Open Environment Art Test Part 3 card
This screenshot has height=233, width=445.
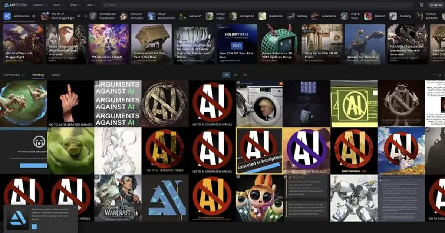click(151, 44)
